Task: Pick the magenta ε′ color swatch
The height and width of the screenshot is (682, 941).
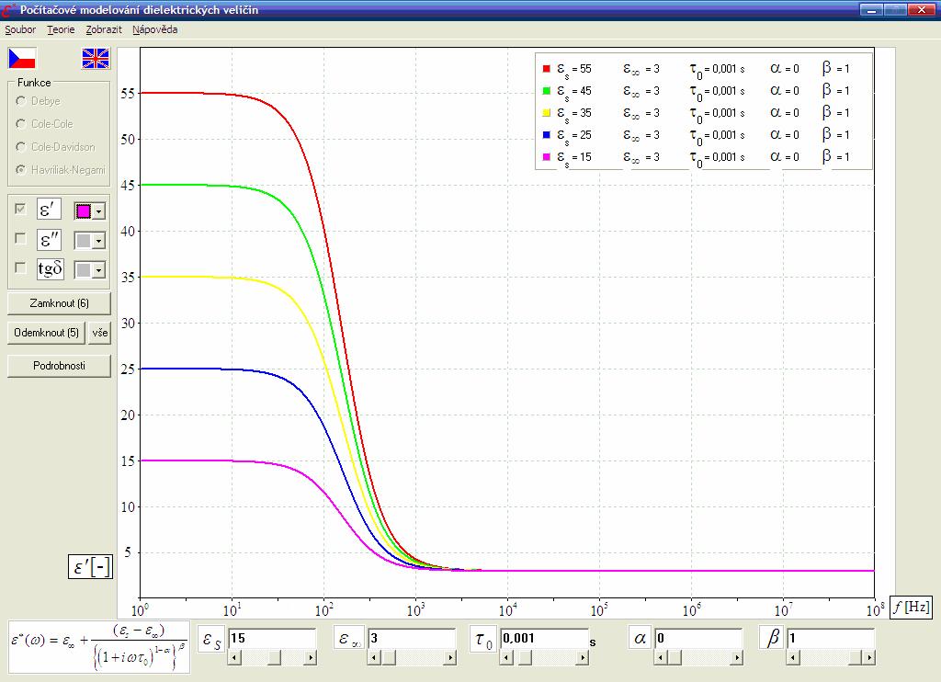Action: 84,210
